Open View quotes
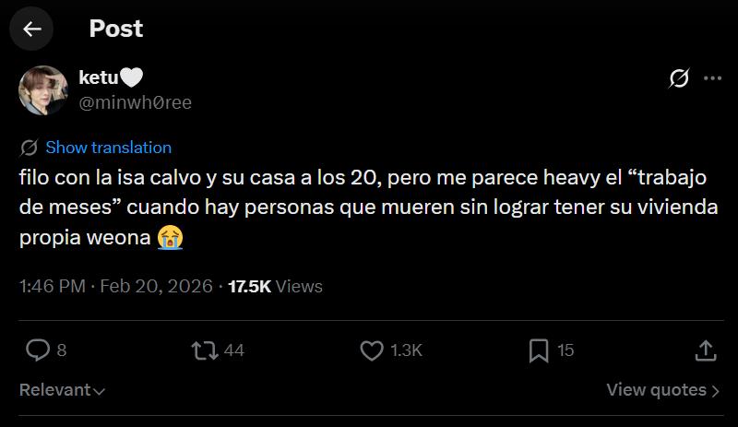 (662, 390)
